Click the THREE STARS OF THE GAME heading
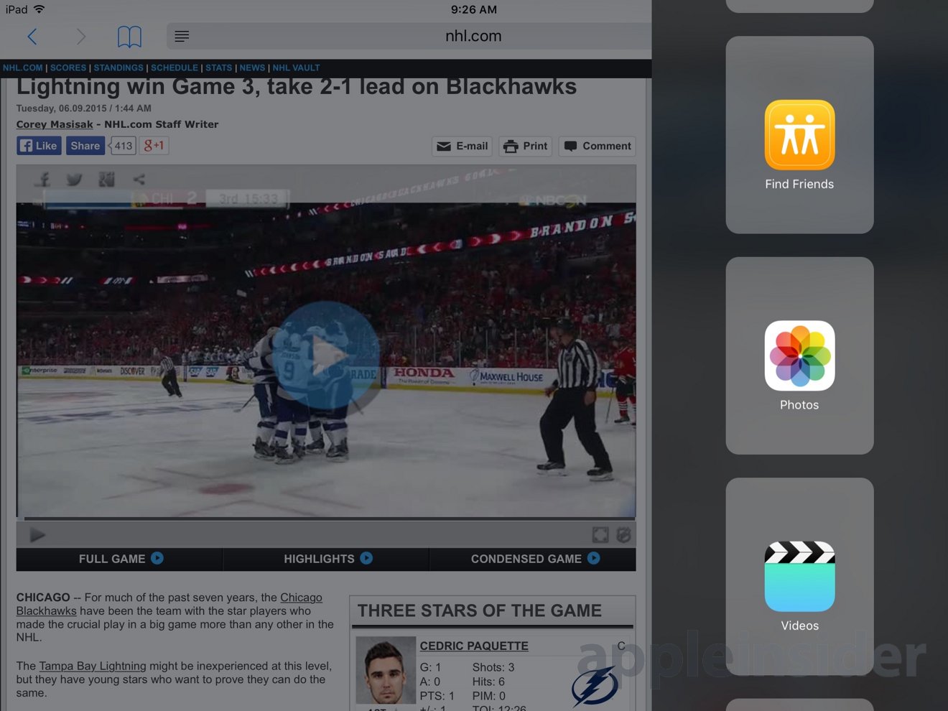This screenshot has width=948, height=711. coord(480,611)
